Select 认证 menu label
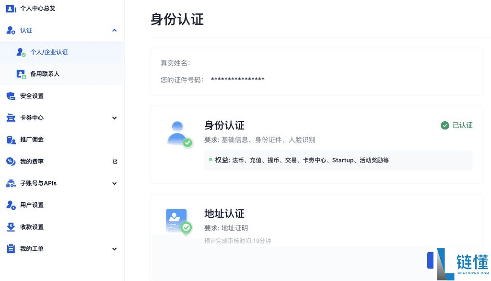 click(26, 30)
